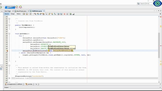Click the blue eye logo icon

coord(157,3)
